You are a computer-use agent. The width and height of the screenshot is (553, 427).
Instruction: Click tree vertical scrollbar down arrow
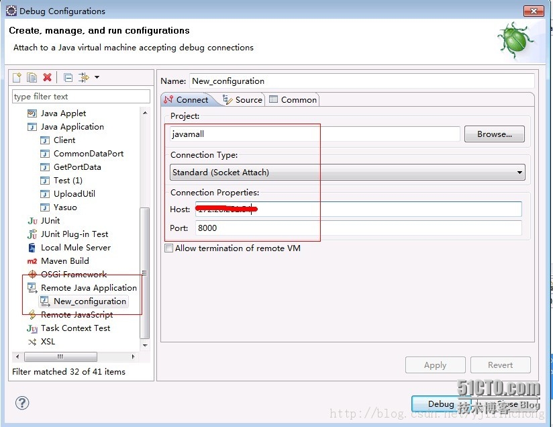[x=145, y=345]
